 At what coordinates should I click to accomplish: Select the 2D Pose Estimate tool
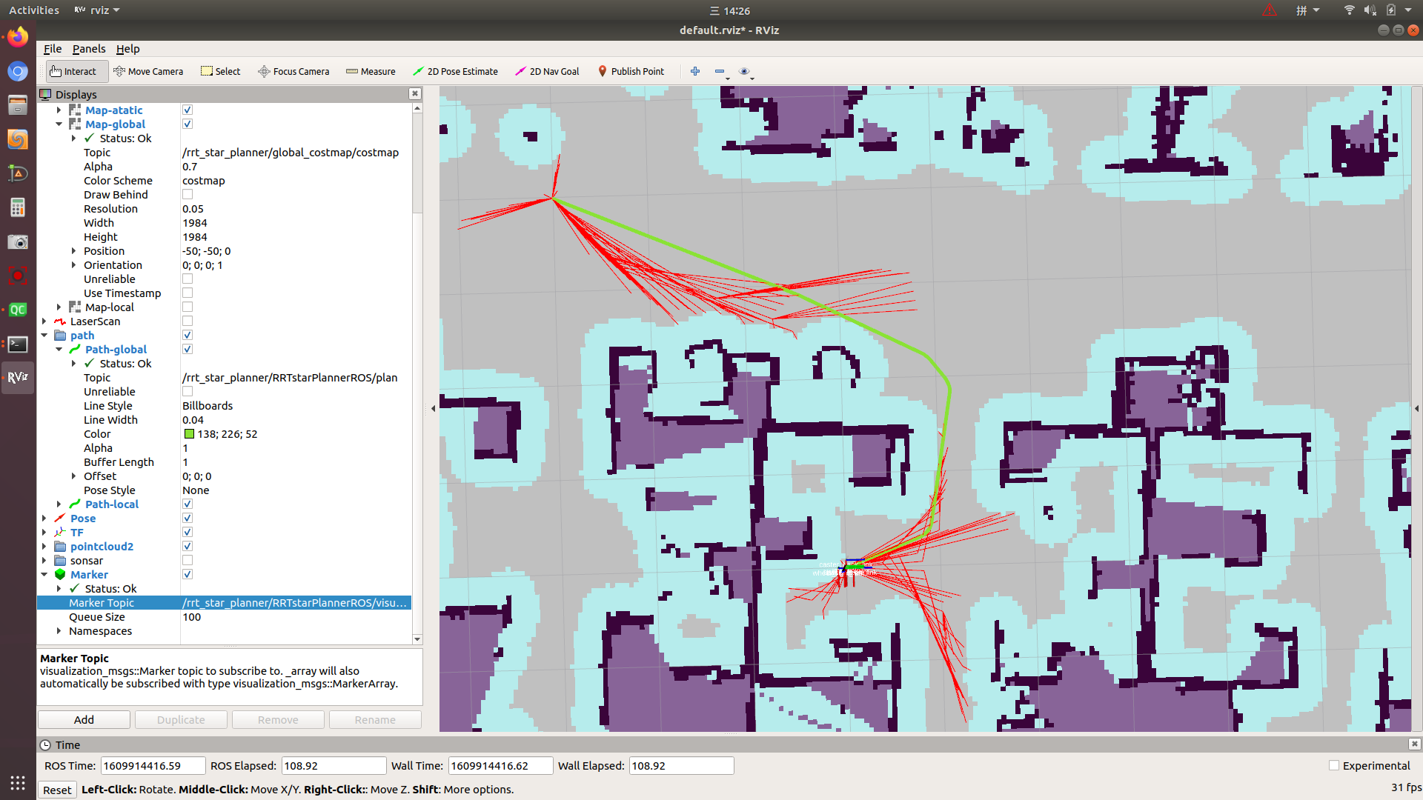tap(455, 71)
